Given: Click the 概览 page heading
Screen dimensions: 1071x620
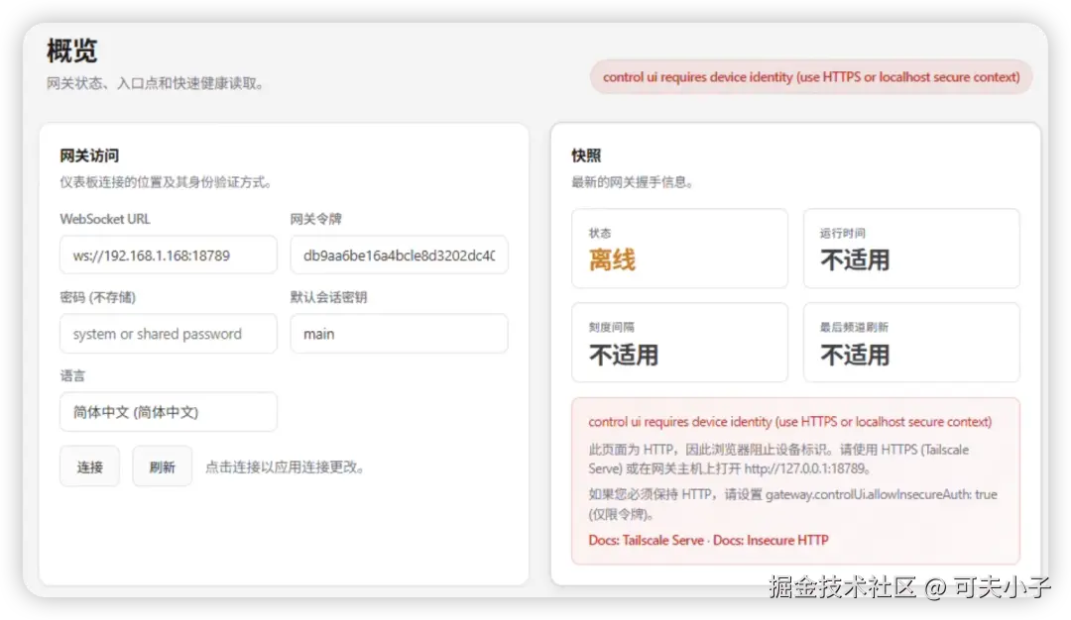Looking at the screenshot, I should 71,52.
